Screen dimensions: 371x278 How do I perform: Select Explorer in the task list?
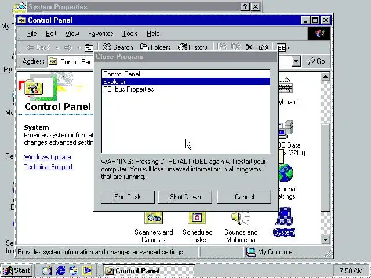click(x=185, y=82)
